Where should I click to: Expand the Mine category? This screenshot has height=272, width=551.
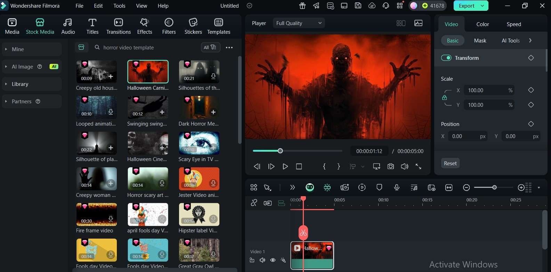(x=32, y=49)
